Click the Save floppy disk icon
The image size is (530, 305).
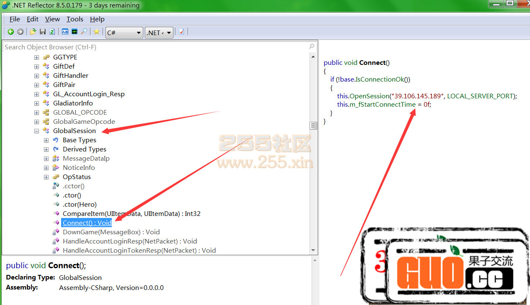[x=43, y=32]
